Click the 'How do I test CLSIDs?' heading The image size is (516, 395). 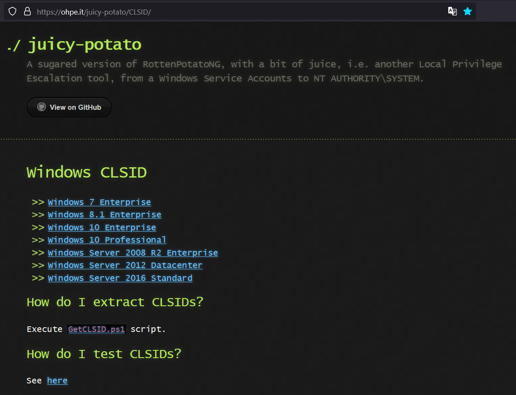point(104,354)
